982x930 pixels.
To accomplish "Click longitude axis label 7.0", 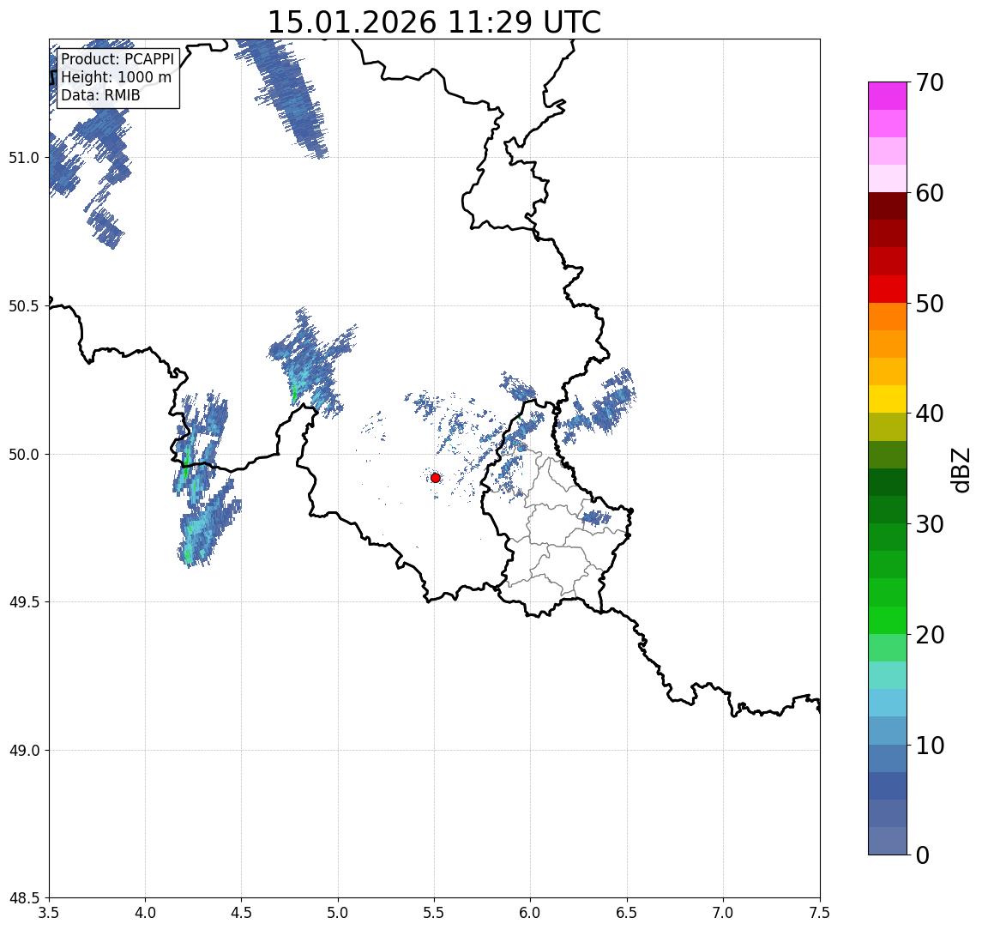I will point(724,913).
